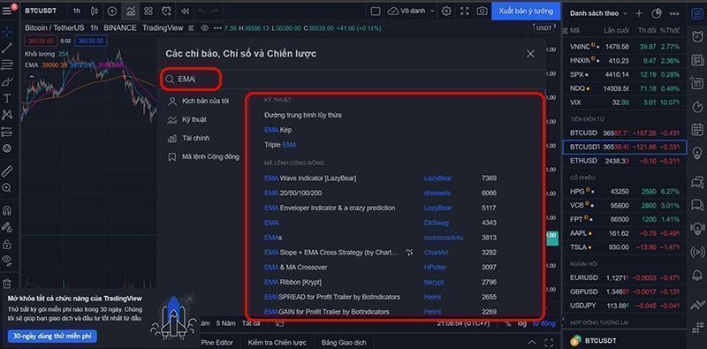Viewport: 707px width, 349px height.
Task: Open the ideas lightbulb in right sidebar
Action: (x=697, y=154)
